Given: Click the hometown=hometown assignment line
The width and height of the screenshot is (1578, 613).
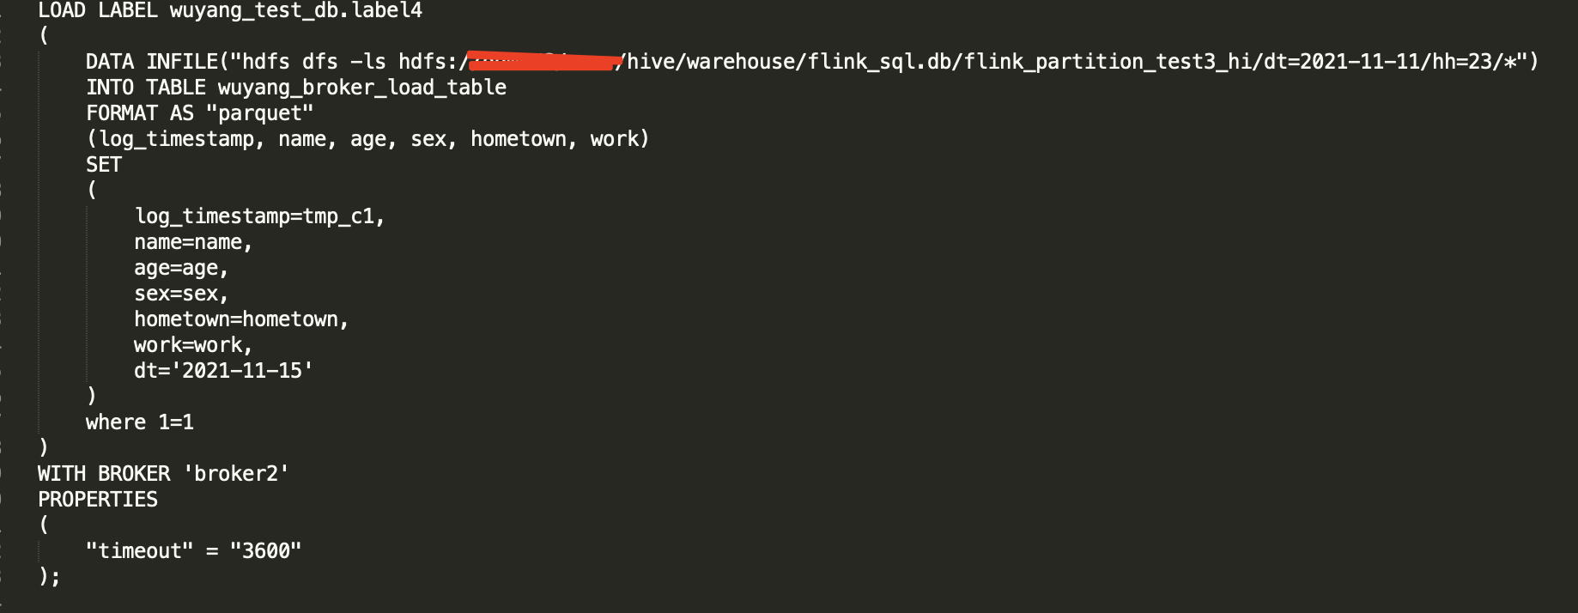Looking at the screenshot, I should [x=241, y=319].
